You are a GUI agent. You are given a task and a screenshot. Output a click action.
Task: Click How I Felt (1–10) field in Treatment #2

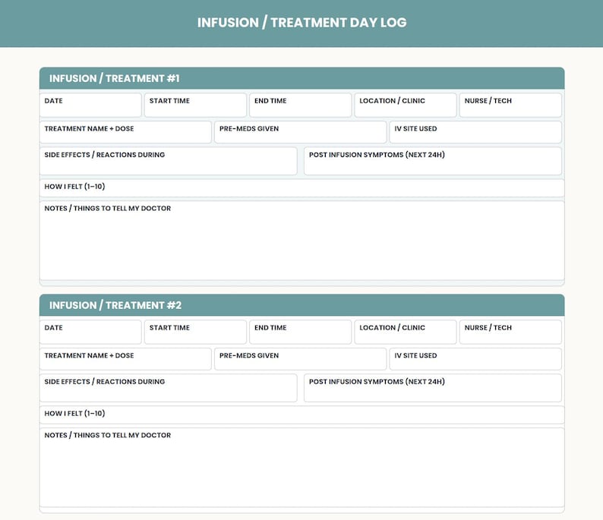coord(302,415)
